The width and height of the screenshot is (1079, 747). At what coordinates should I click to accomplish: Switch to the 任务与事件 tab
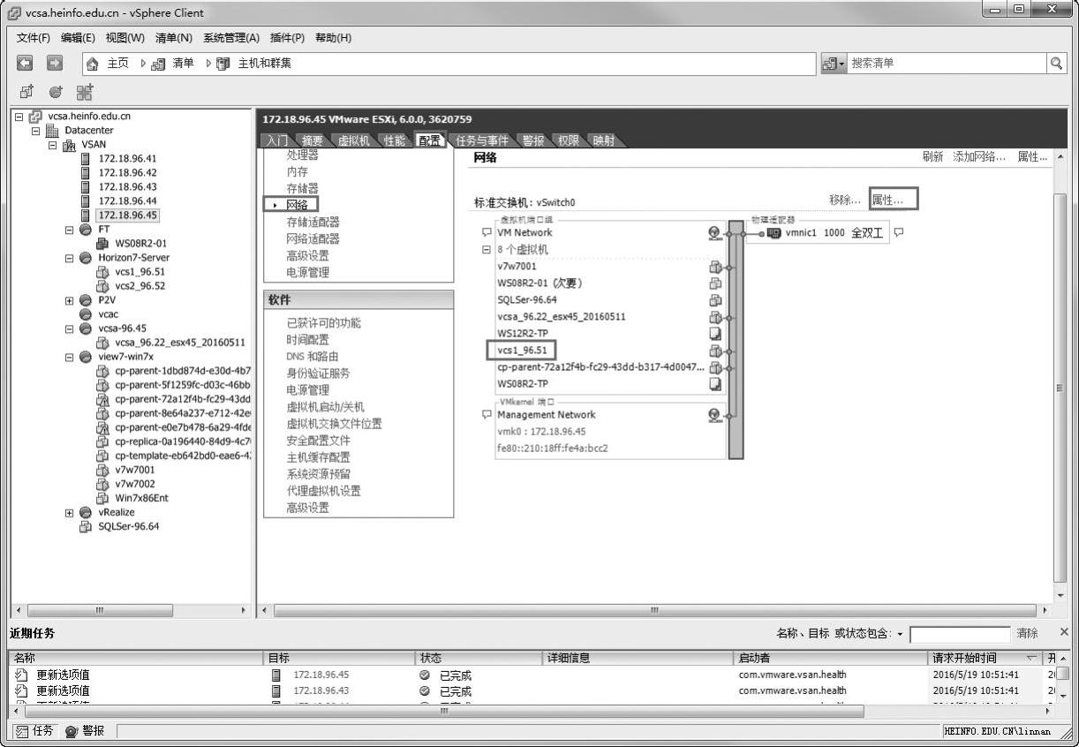click(482, 140)
